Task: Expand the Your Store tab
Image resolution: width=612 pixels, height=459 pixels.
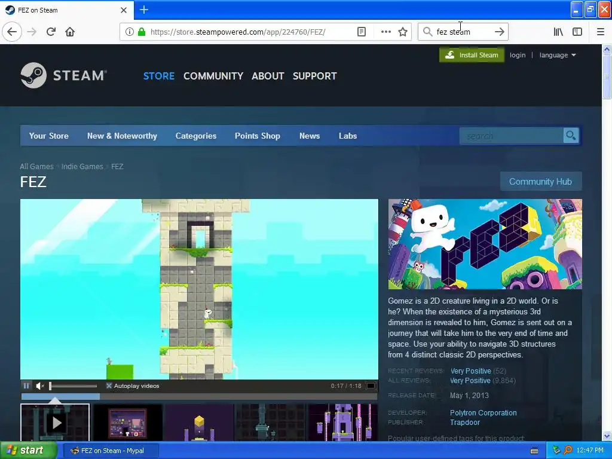Action: [x=49, y=136]
